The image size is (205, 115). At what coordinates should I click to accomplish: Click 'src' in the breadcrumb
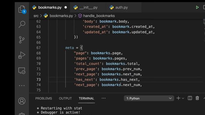(36, 16)
